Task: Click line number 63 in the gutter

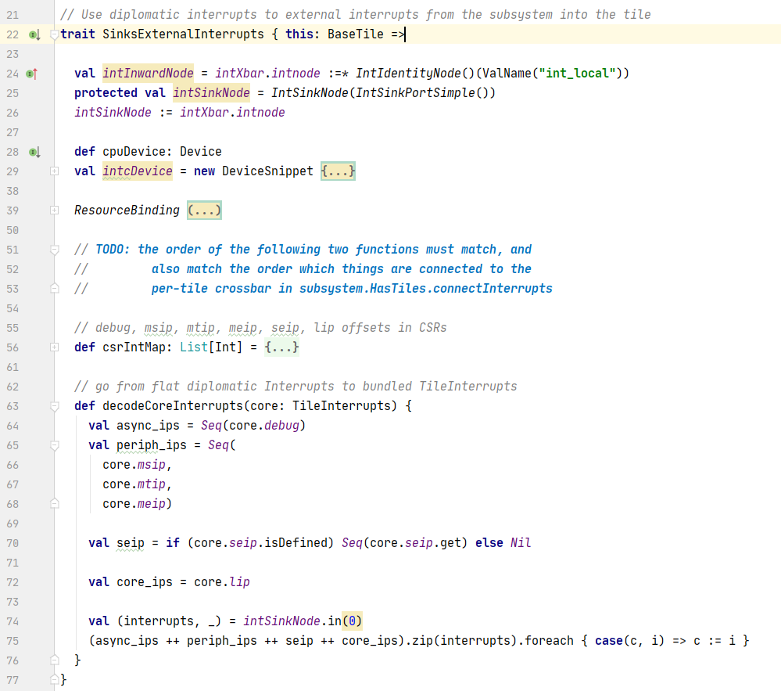Action: point(13,406)
